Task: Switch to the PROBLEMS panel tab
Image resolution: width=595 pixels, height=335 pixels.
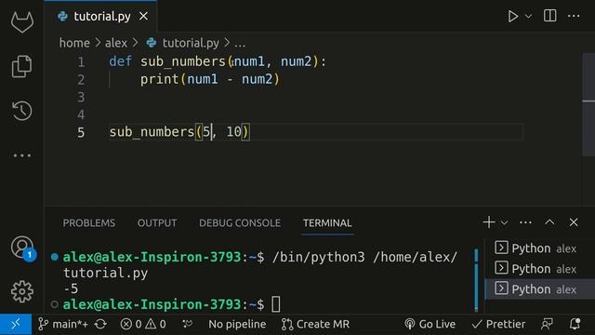Action: (x=89, y=223)
